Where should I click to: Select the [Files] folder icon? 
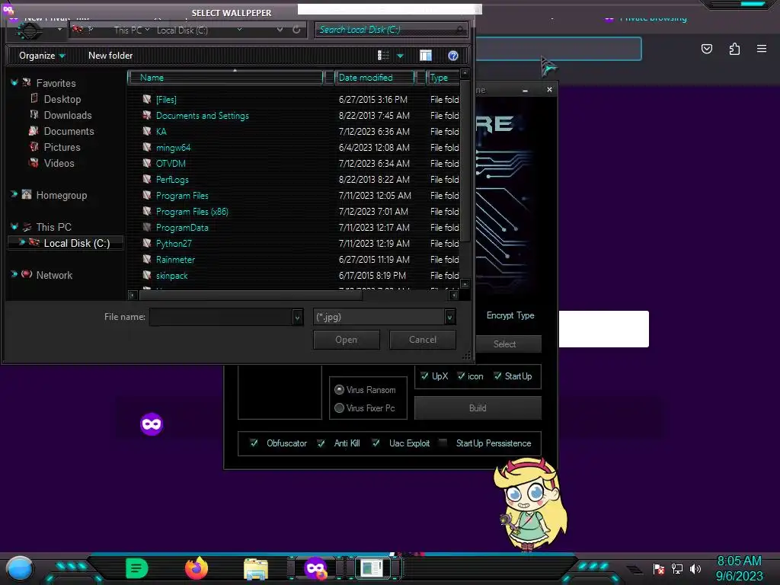tap(147, 100)
